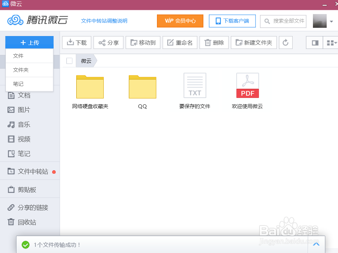Click the 欢迎使用微云 file name
Image resolution: width=338 pixels, height=253 pixels.
247,106
